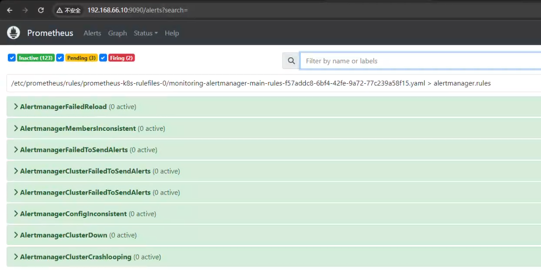Expand the AlertmanagerFailedReload rule
This screenshot has width=541, height=270.
tap(274, 107)
